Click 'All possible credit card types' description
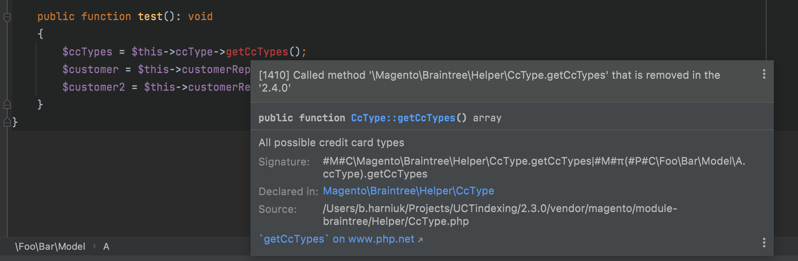Screen dimensions: 798x261 point(331,143)
